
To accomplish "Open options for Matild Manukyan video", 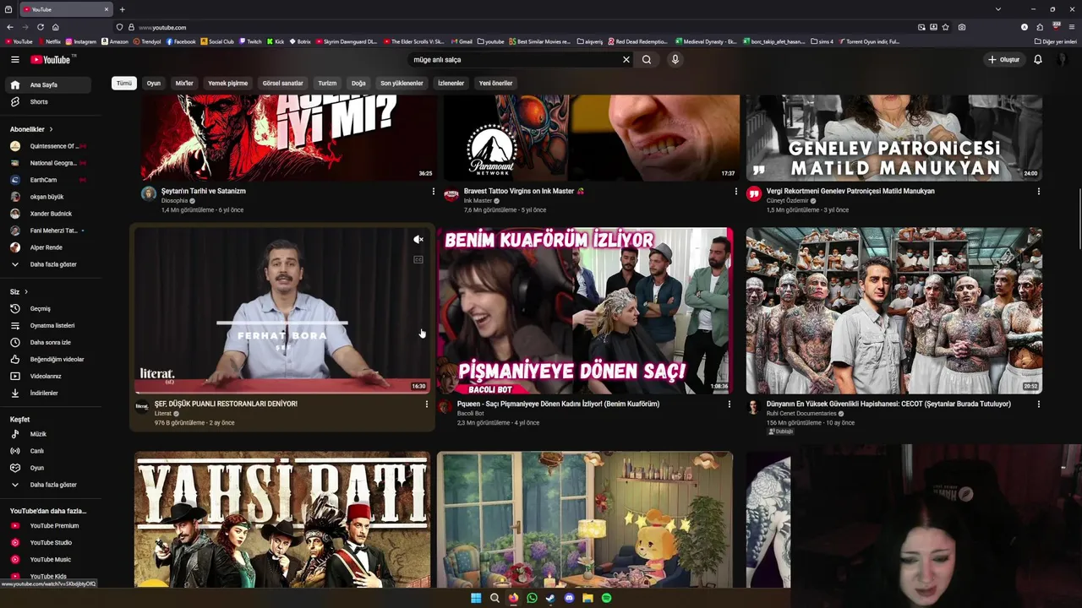I will click(x=1039, y=192).
